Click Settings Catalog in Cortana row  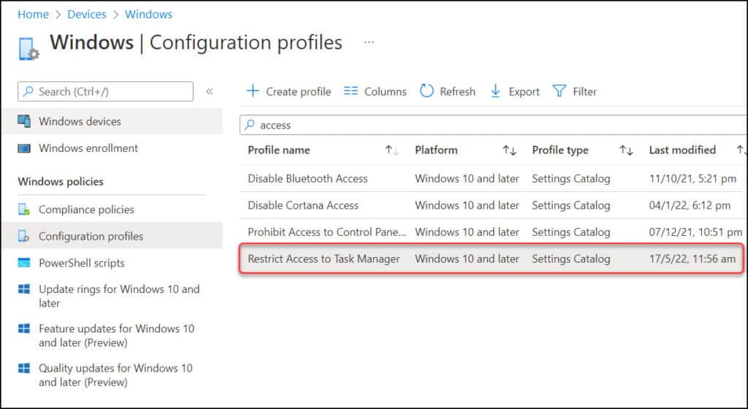[x=571, y=205]
